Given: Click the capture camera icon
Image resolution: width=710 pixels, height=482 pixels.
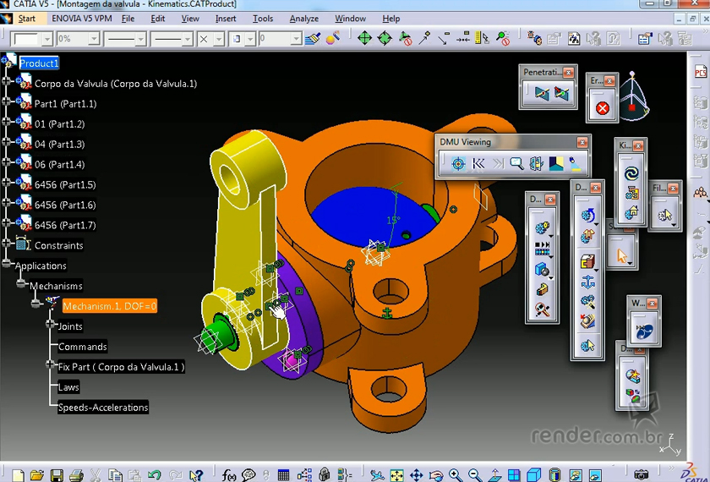Looking at the screenshot, I should [642, 475].
